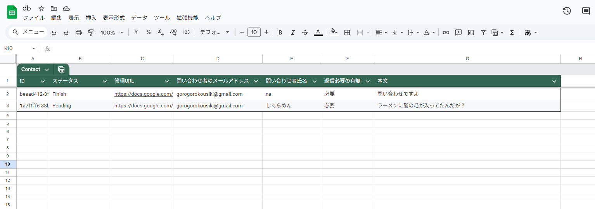
Task: Open the ステータス column dropdown
Action: point(105,81)
